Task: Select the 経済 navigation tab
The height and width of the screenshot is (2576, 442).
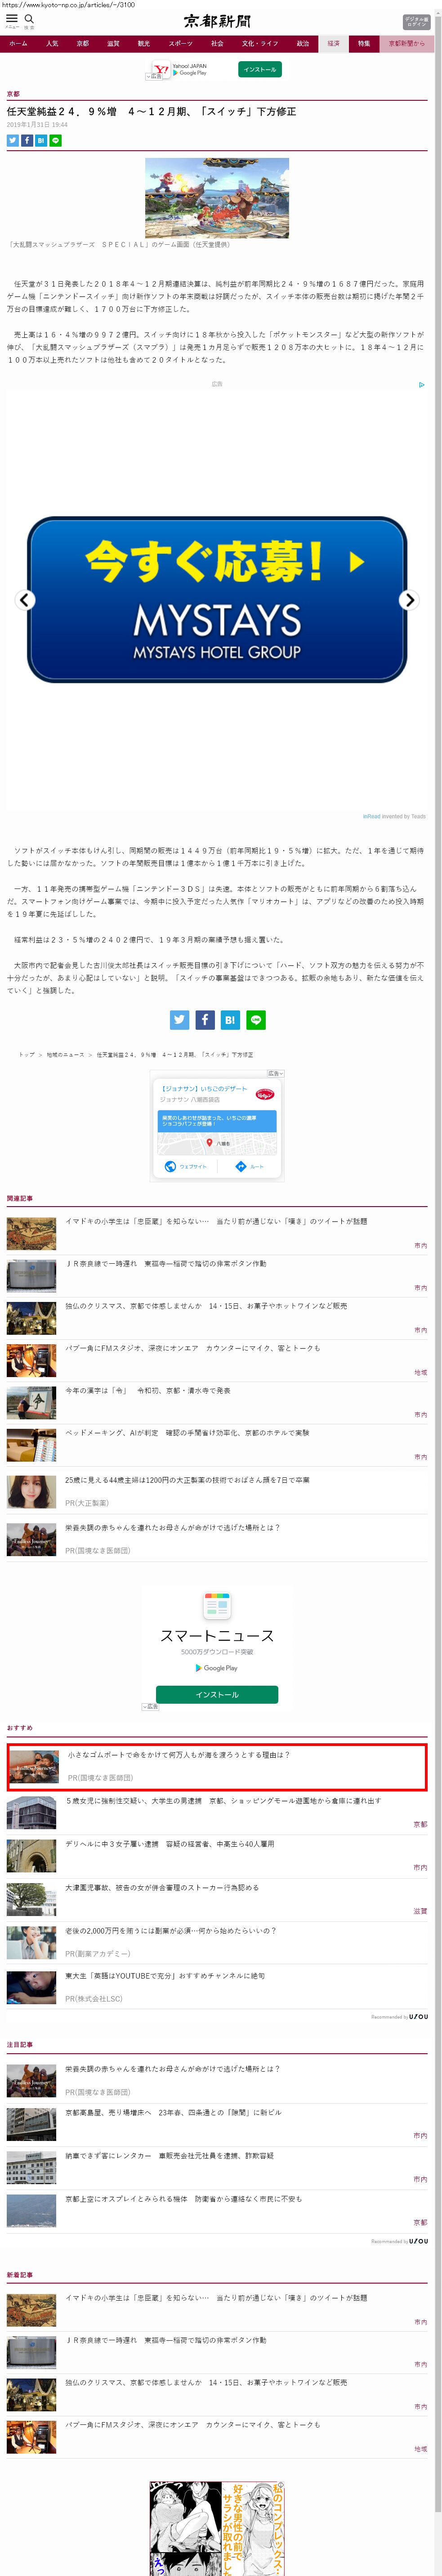Action: [x=333, y=44]
